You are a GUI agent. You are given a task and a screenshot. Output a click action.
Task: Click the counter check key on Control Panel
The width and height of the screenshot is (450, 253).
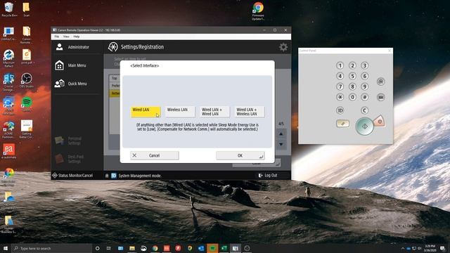pos(380,97)
